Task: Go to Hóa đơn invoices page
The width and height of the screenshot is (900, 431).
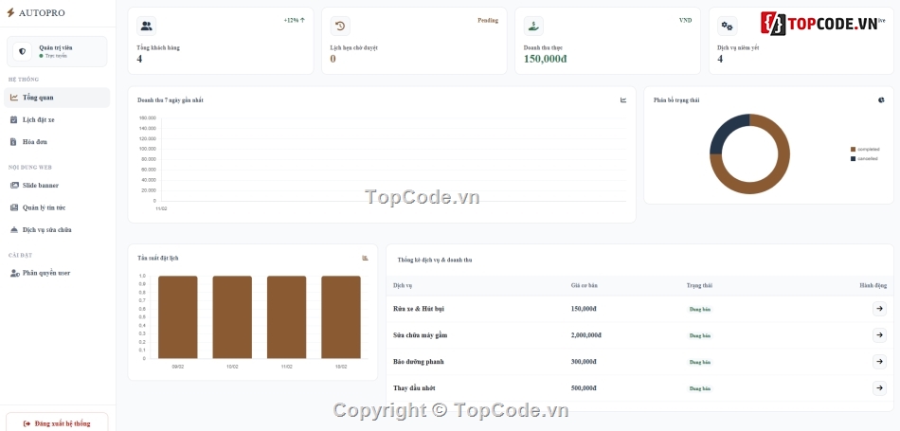Action: [57, 142]
